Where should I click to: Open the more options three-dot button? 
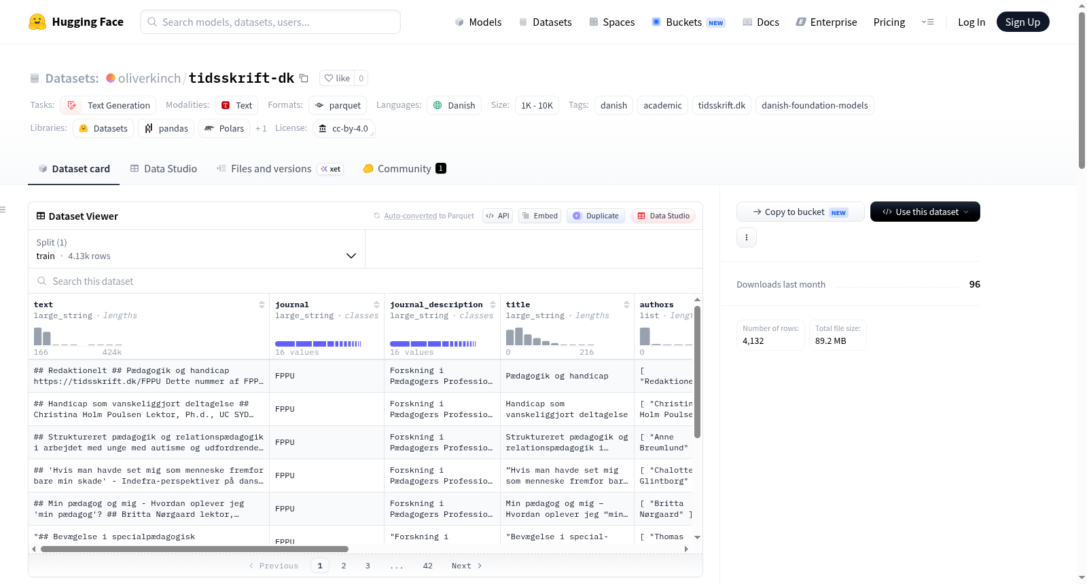747,237
